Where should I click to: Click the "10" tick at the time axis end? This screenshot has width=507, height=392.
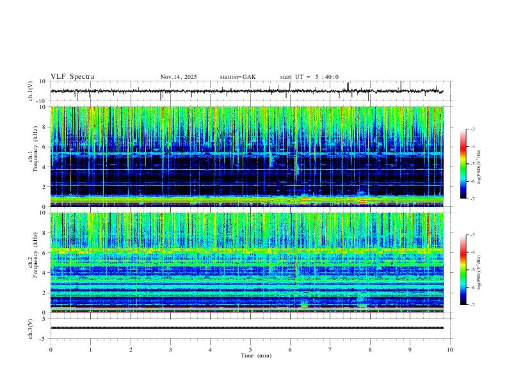[x=450, y=350]
